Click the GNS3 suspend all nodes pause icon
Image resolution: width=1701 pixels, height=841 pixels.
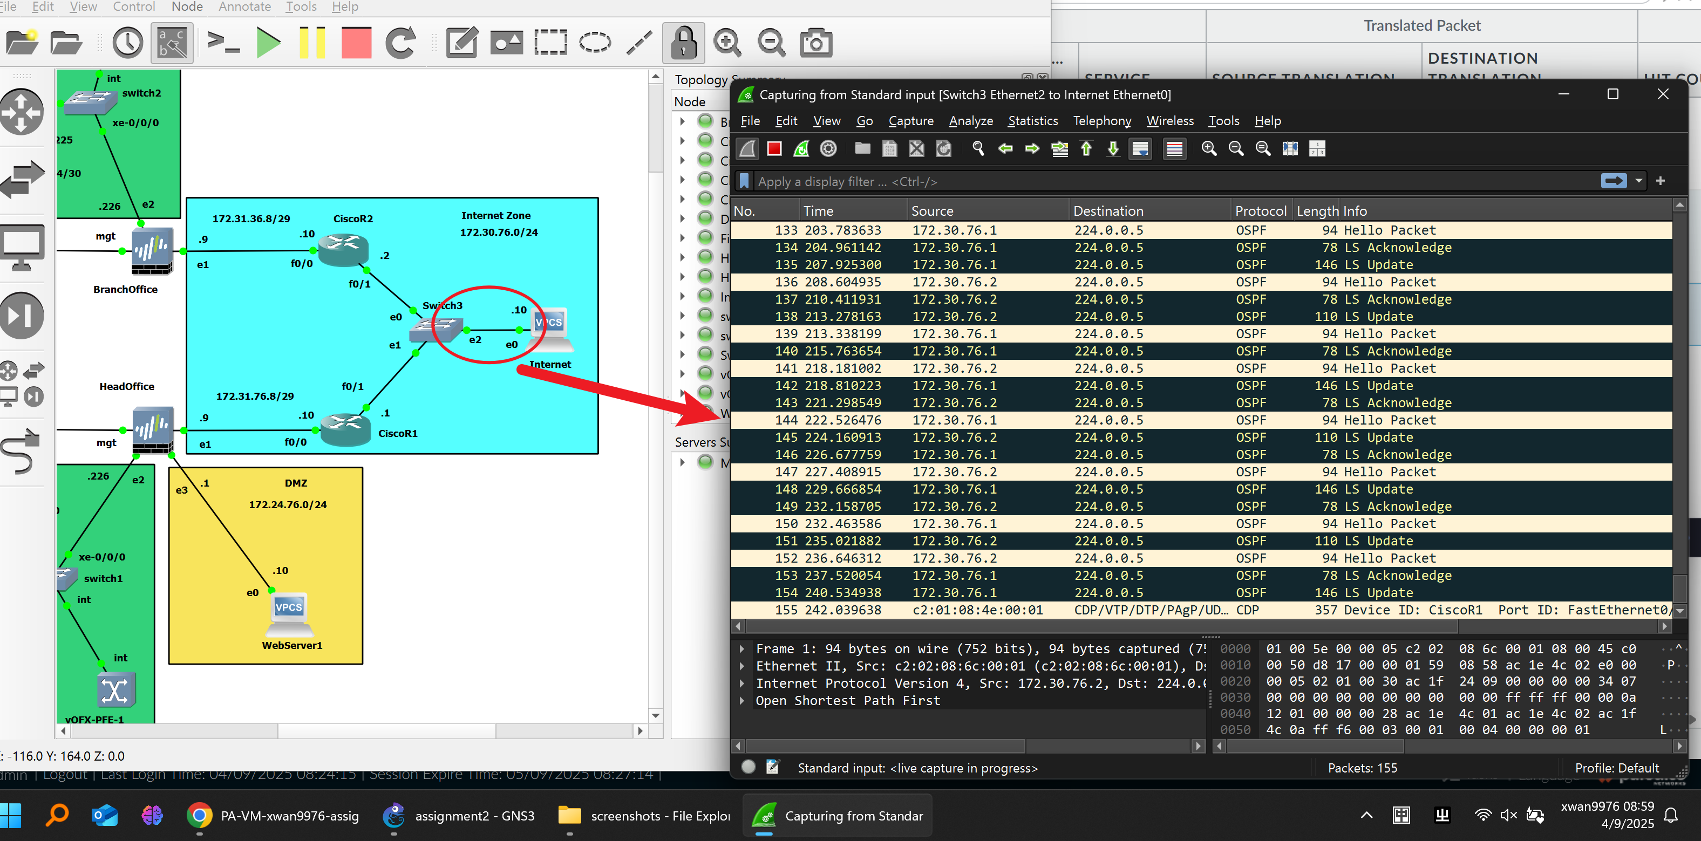(312, 44)
